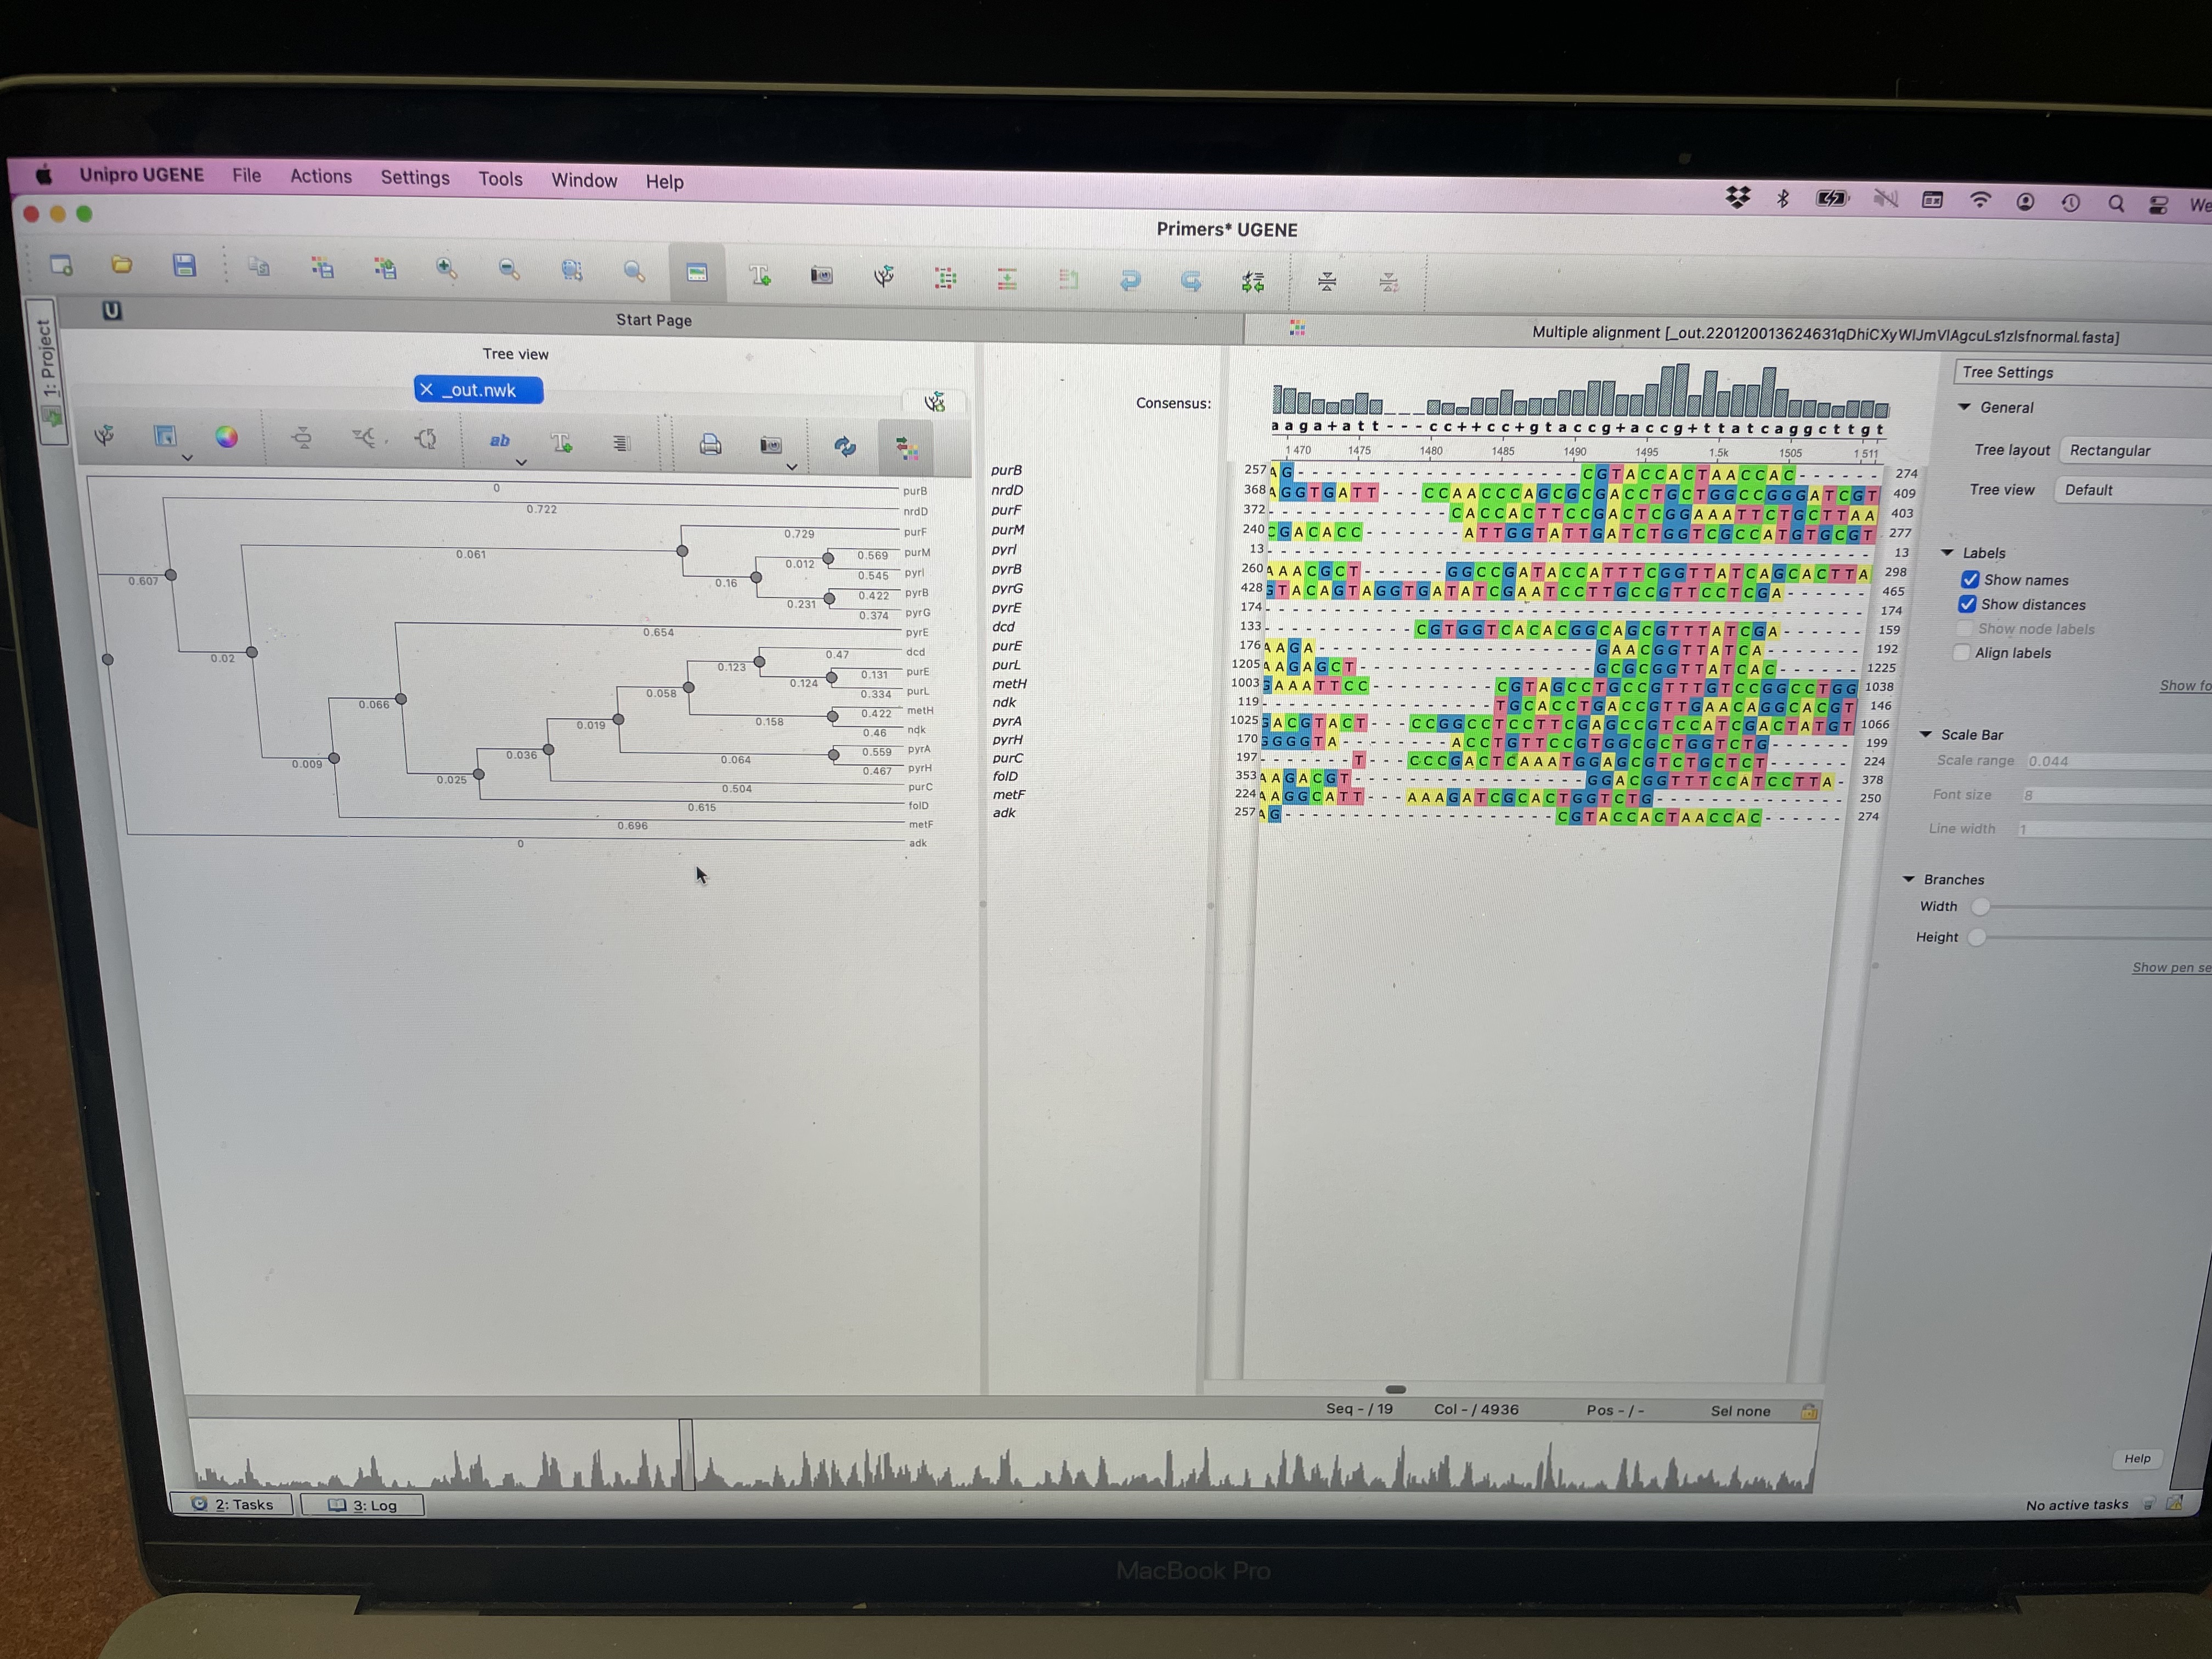Image resolution: width=2212 pixels, height=1659 pixels.
Task: Open the Tree Settings combo box
Action: point(2082,372)
